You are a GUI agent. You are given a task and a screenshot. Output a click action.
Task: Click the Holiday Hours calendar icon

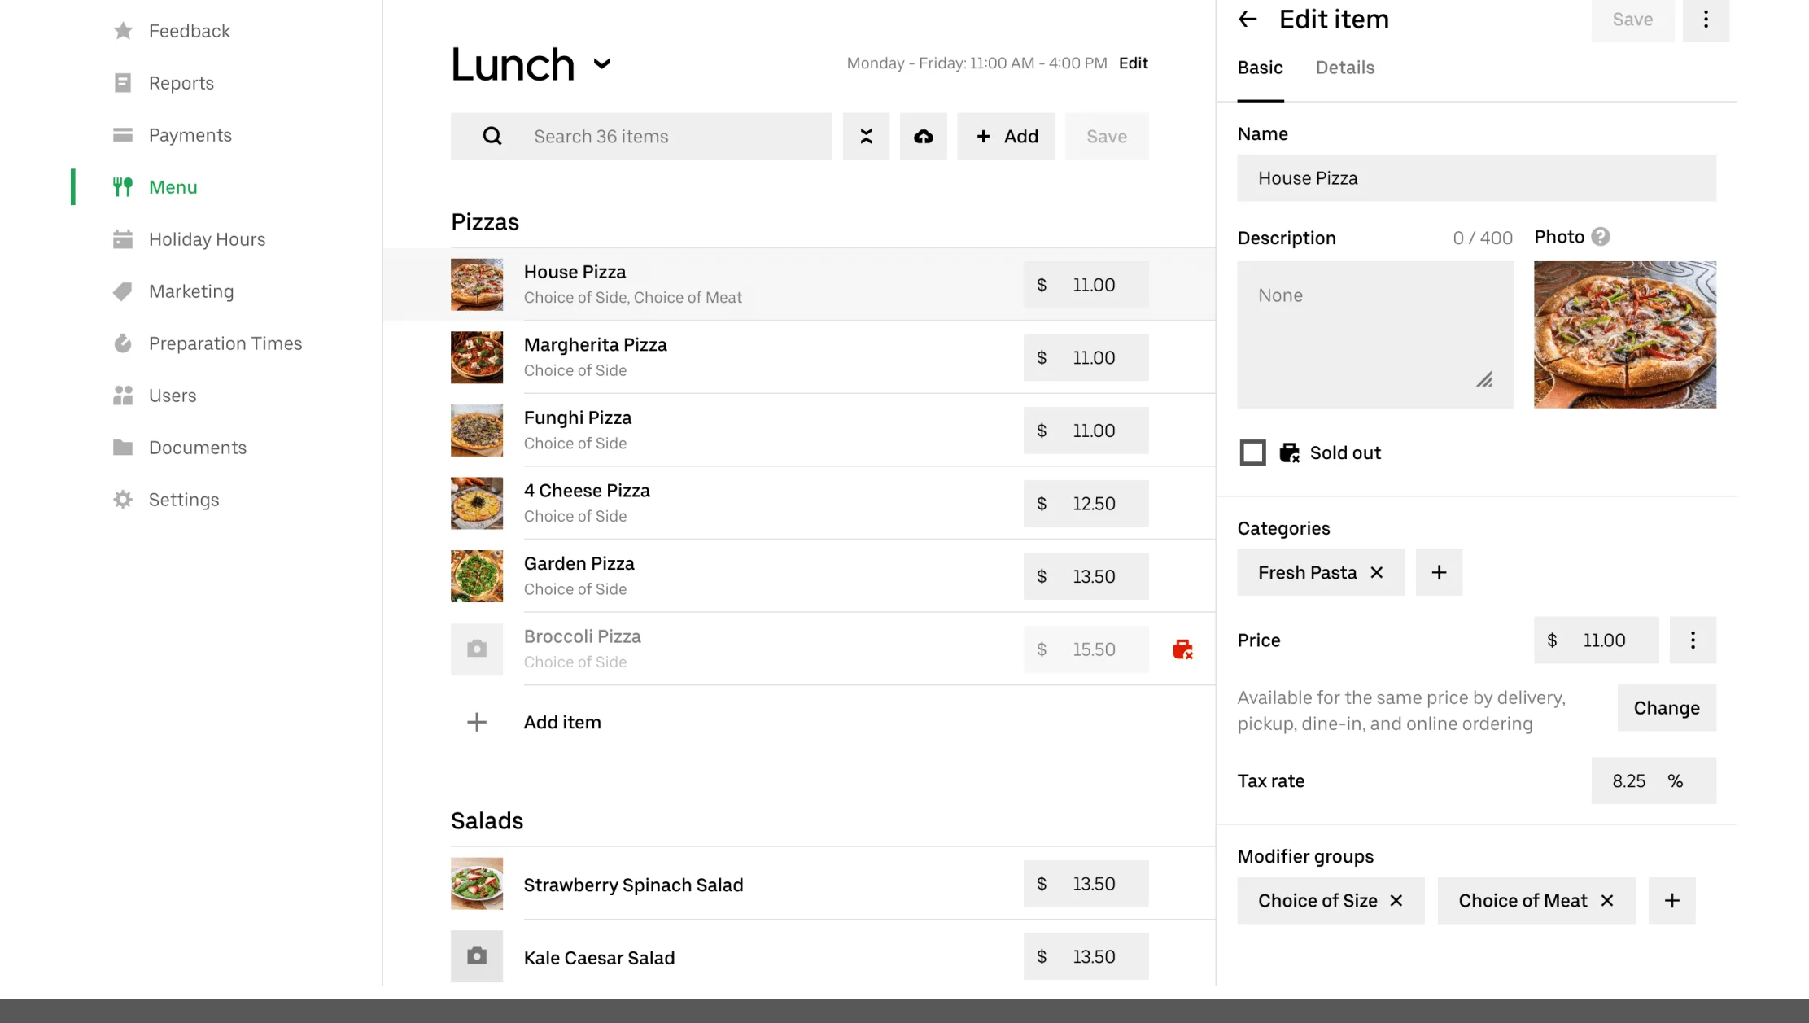click(123, 238)
